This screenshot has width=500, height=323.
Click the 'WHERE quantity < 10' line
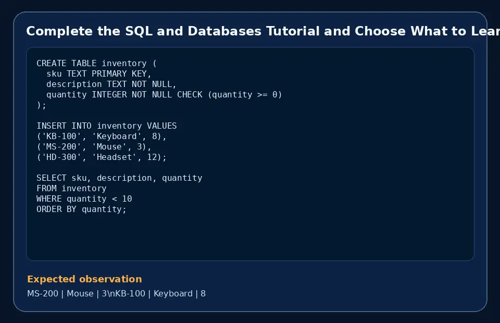click(x=84, y=198)
